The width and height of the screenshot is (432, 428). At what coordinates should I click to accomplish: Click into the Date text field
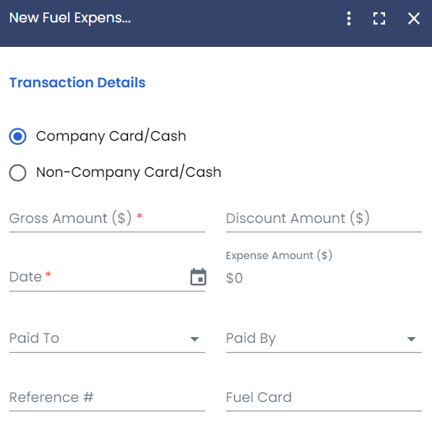coord(98,277)
